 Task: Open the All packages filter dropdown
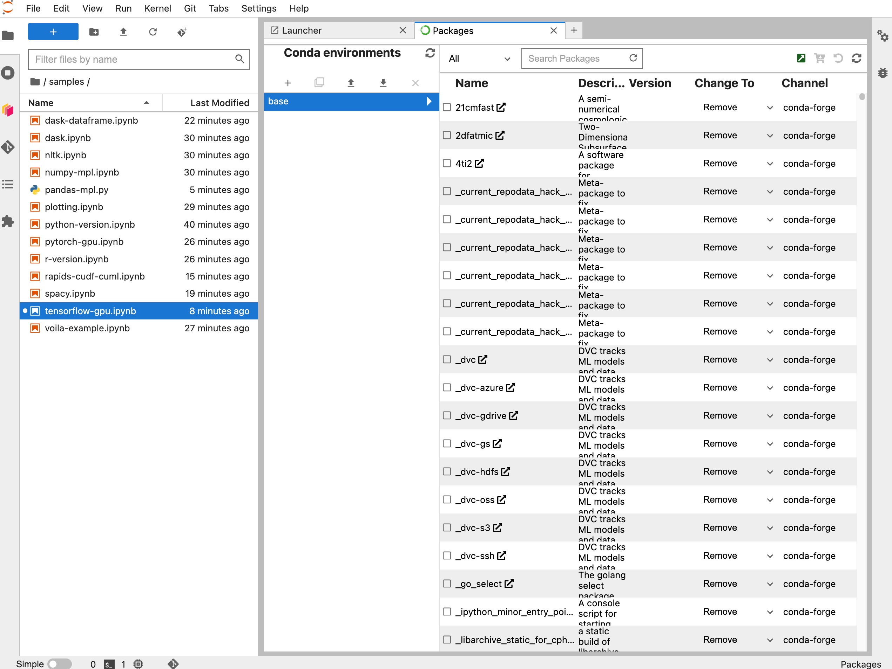[x=478, y=58]
